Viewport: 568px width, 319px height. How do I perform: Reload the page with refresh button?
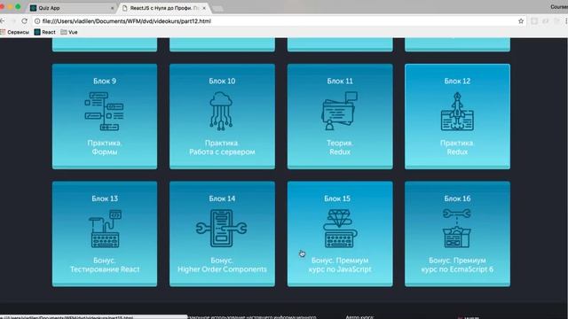[24, 21]
